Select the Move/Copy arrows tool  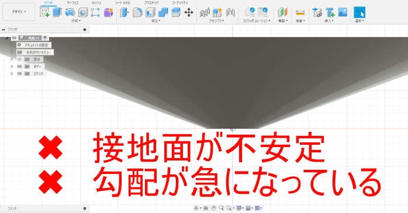coord(189,12)
